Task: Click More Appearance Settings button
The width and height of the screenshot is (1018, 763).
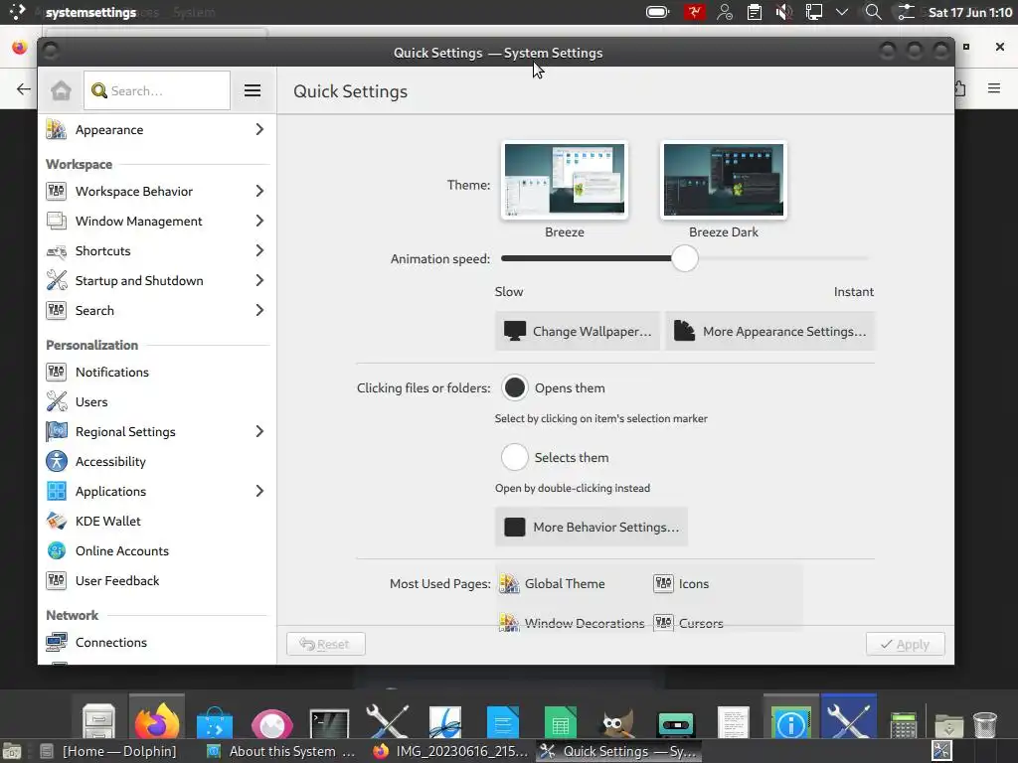Action: (770, 331)
